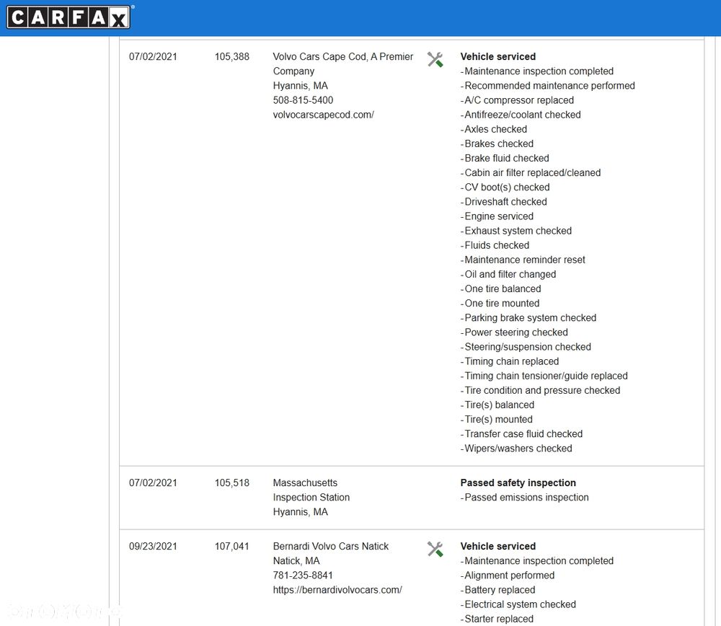Click the Electrical system checked line

click(x=518, y=604)
